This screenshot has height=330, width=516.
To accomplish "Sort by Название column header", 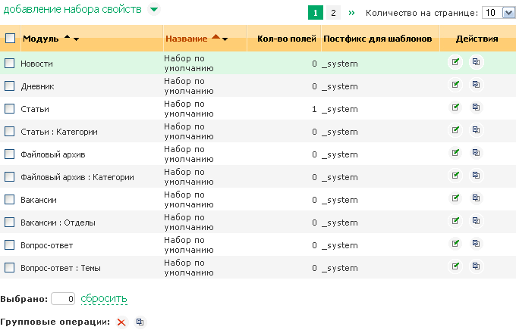I will [x=185, y=38].
